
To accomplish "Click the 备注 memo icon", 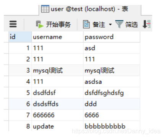I will point(86,24).
